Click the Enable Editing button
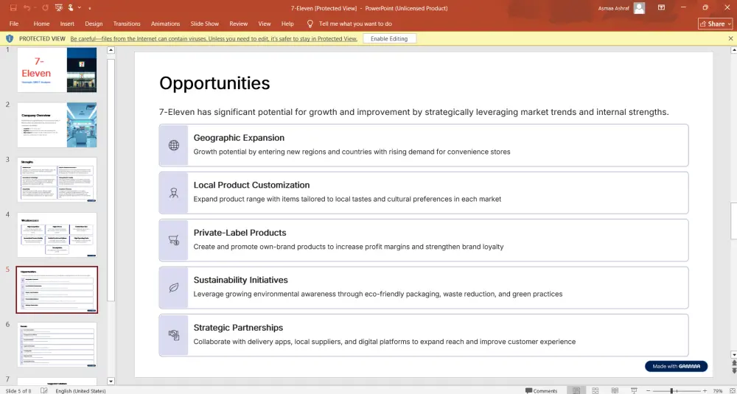737x394 pixels. click(389, 38)
